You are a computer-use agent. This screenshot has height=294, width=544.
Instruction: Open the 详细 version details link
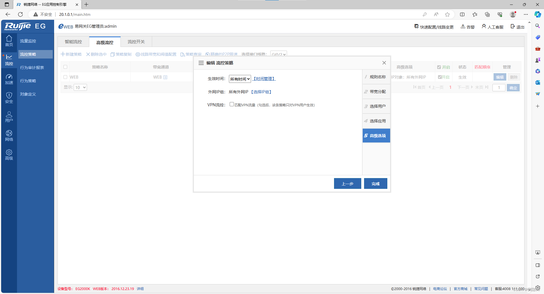pyautogui.click(x=140, y=289)
